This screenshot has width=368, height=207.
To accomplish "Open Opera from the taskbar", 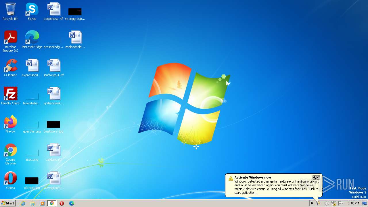I will click(x=62, y=203).
